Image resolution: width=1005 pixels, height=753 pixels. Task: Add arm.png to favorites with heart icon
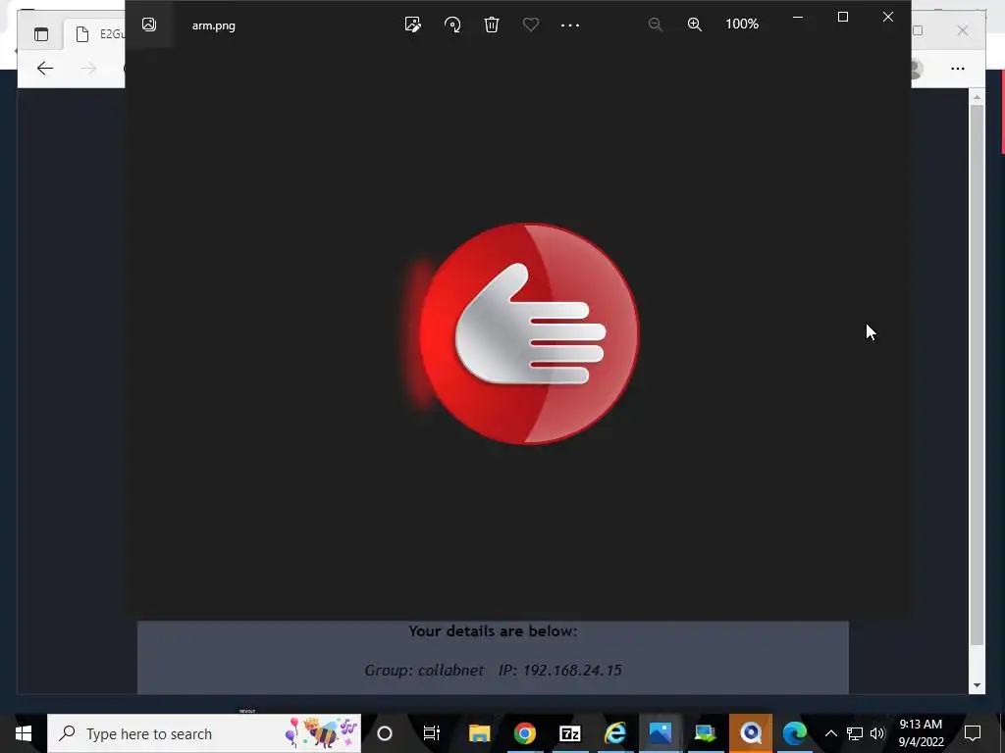531,25
